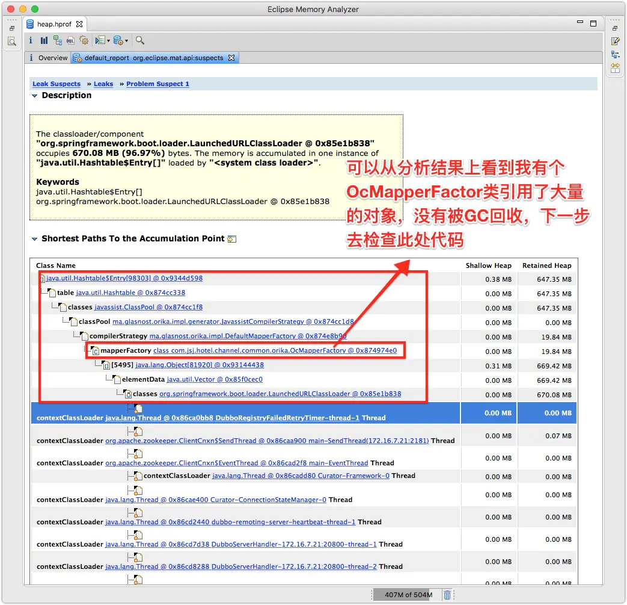
Task: Open java.util.Vector @ 0x85f0cec0 link
Action: [x=215, y=379]
